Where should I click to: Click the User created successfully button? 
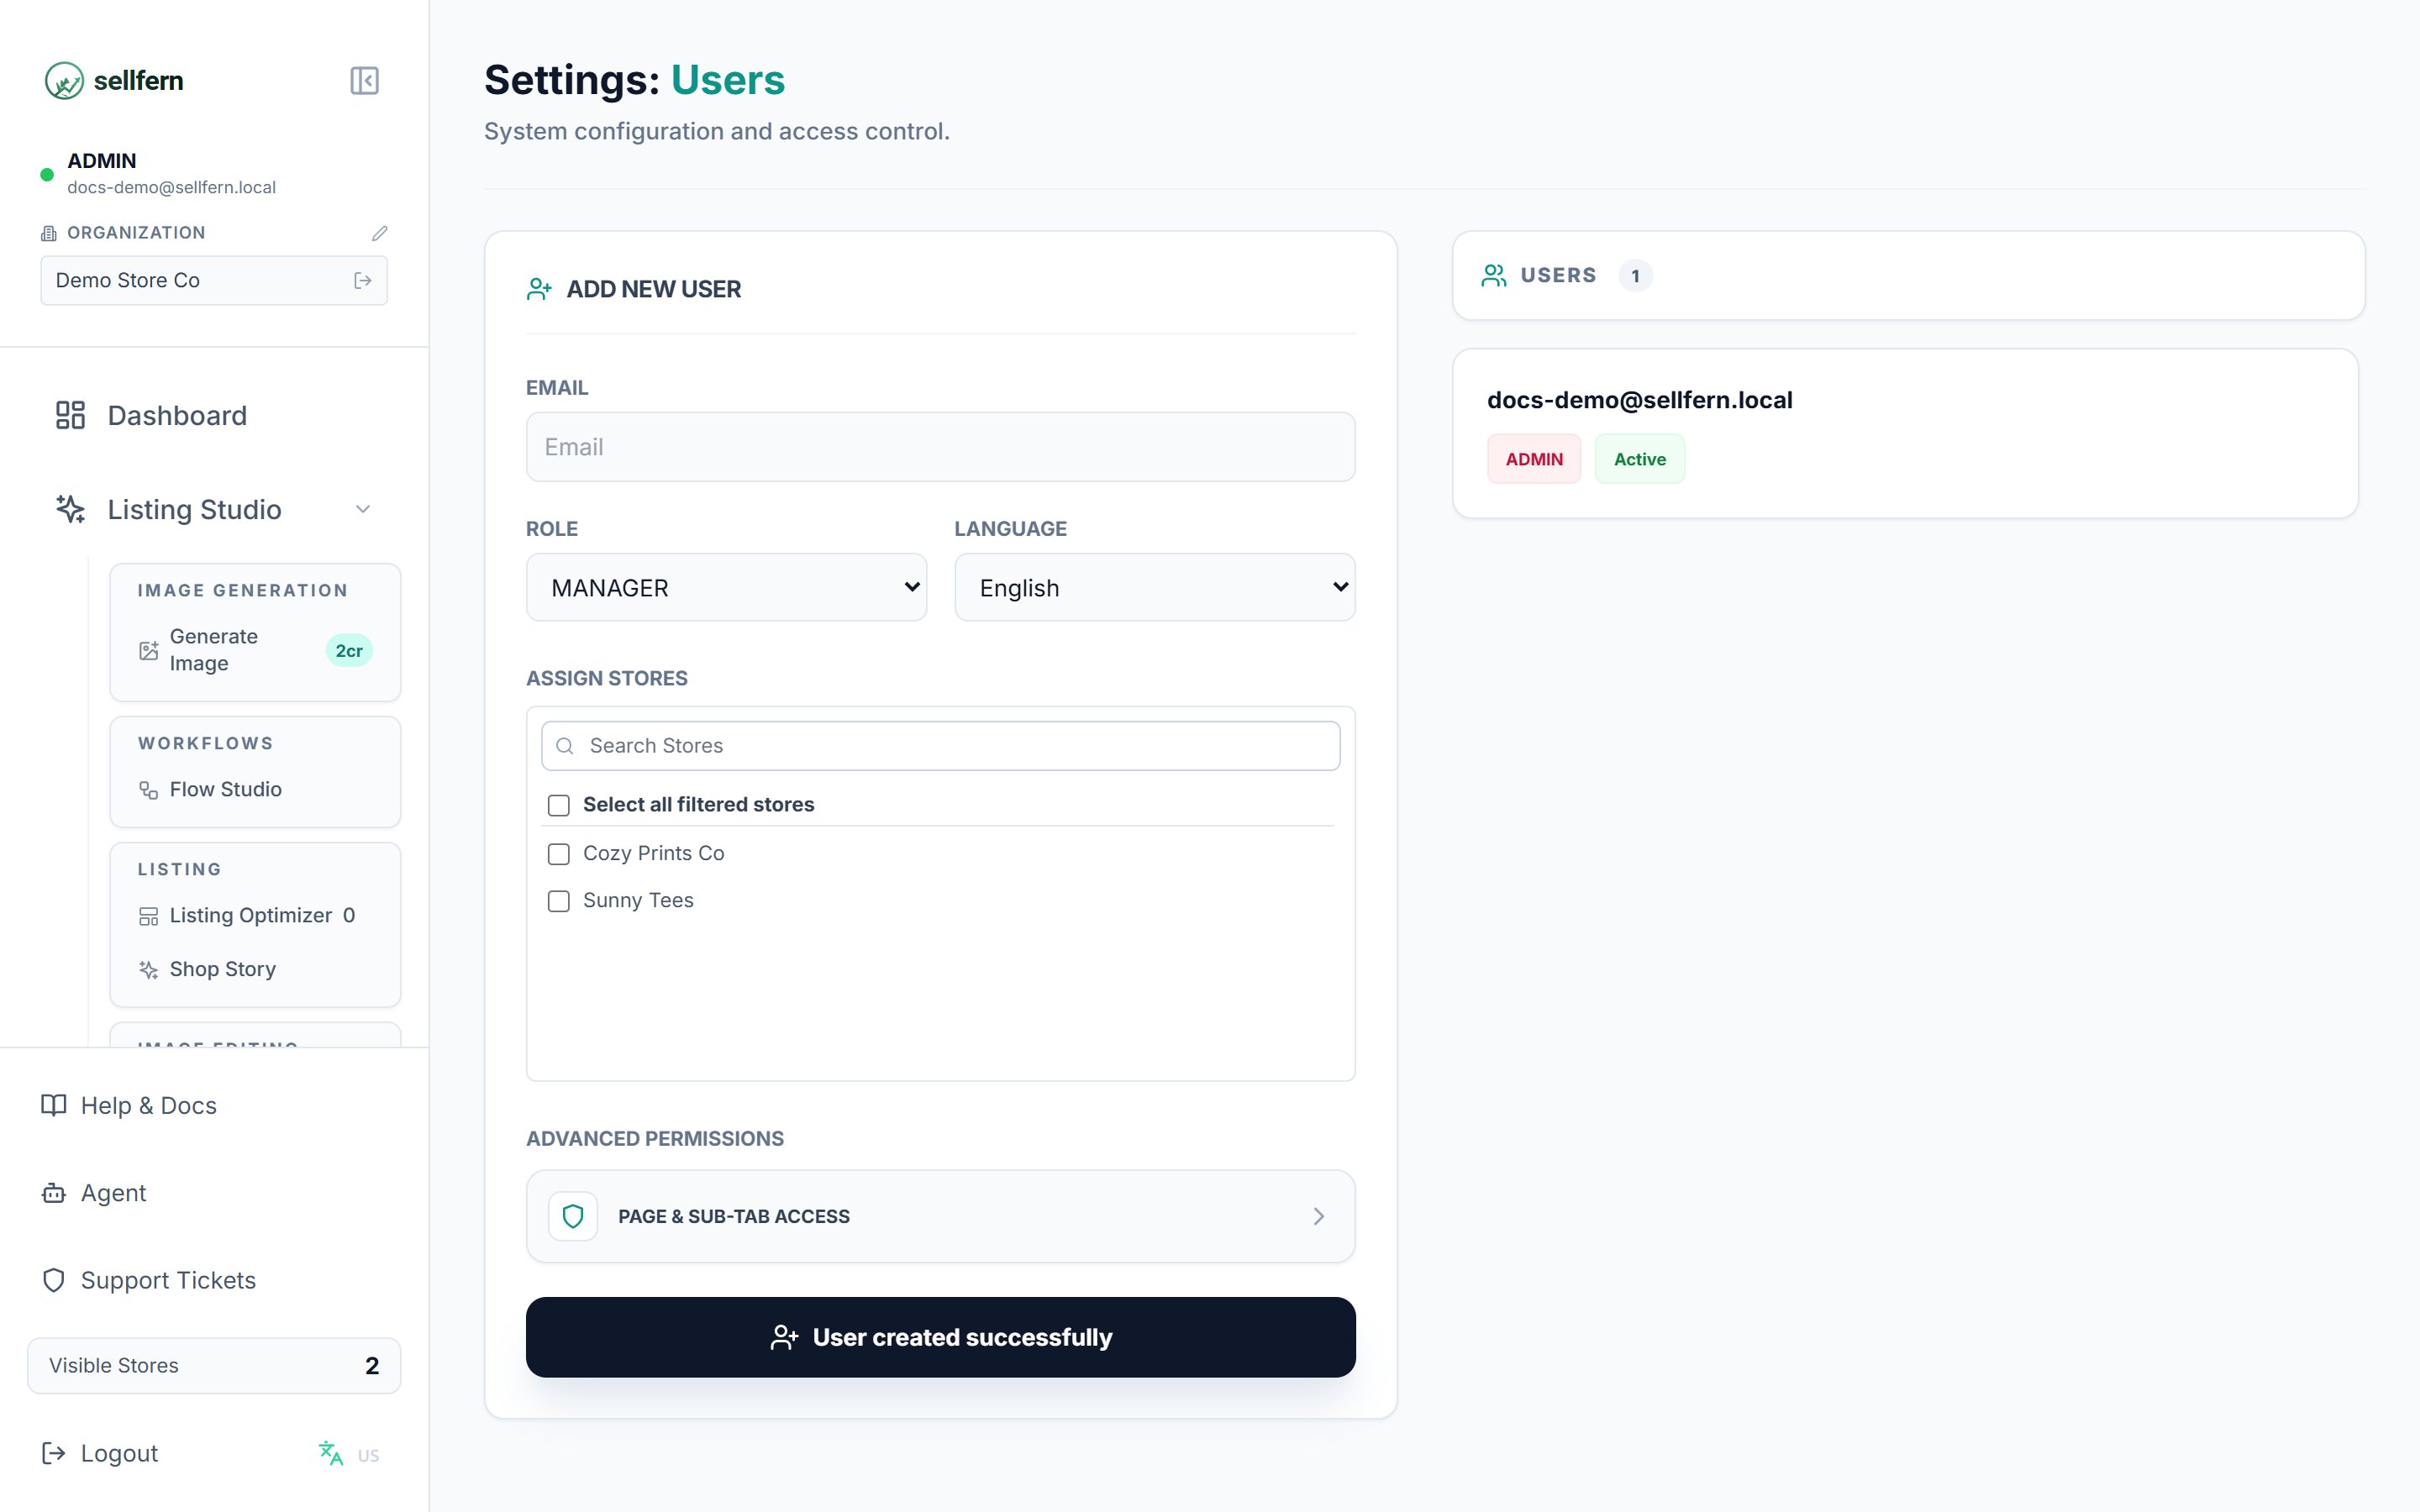coord(940,1337)
